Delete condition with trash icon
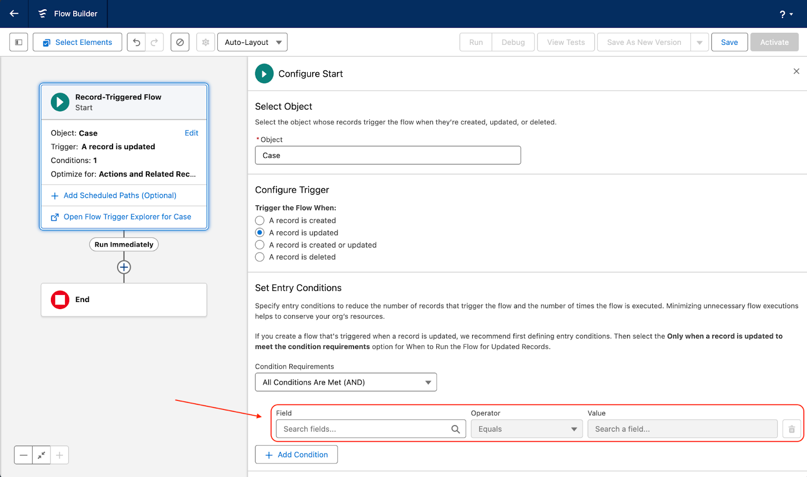Viewport: 807px width, 477px height. click(791, 429)
